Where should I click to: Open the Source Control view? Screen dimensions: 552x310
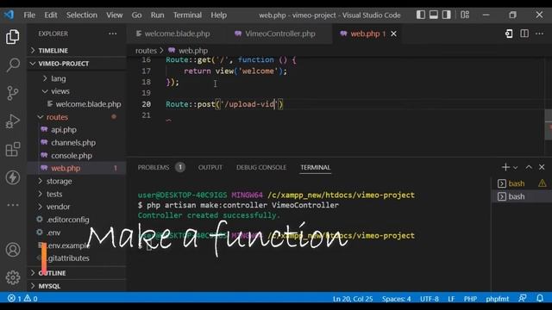[13, 93]
